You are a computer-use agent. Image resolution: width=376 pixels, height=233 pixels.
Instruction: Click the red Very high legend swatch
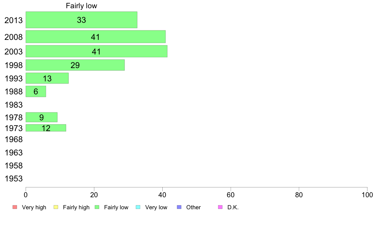15,207
